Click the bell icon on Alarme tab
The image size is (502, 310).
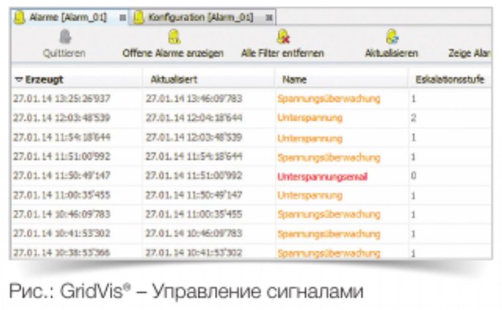20,15
